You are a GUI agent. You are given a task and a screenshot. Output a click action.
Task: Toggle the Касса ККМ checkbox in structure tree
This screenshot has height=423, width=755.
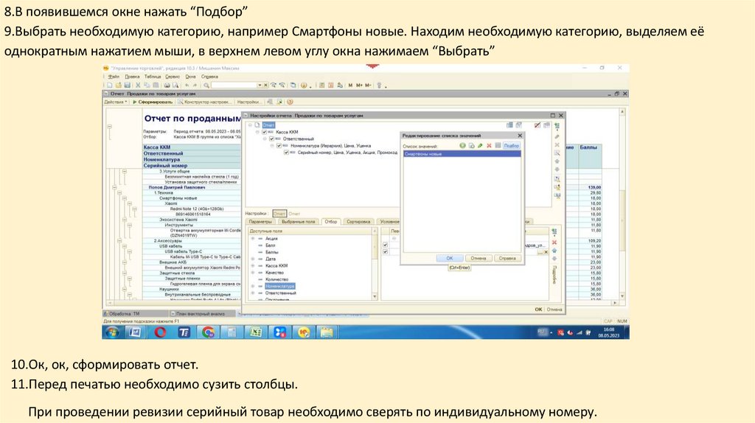click(264, 132)
